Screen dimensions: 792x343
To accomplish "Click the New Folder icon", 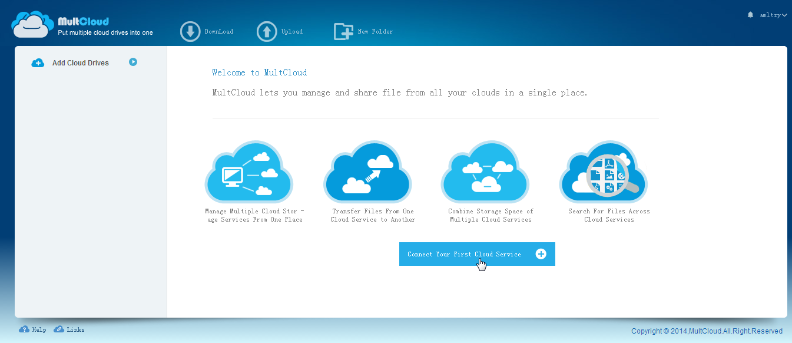I will pyautogui.click(x=343, y=32).
